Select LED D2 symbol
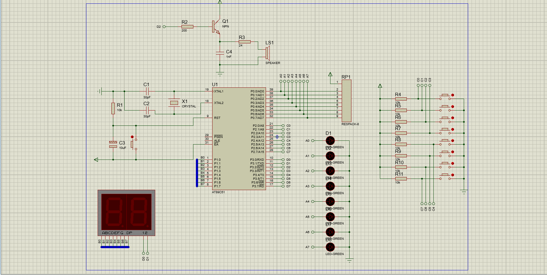547x275 pixels. click(x=330, y=156)
